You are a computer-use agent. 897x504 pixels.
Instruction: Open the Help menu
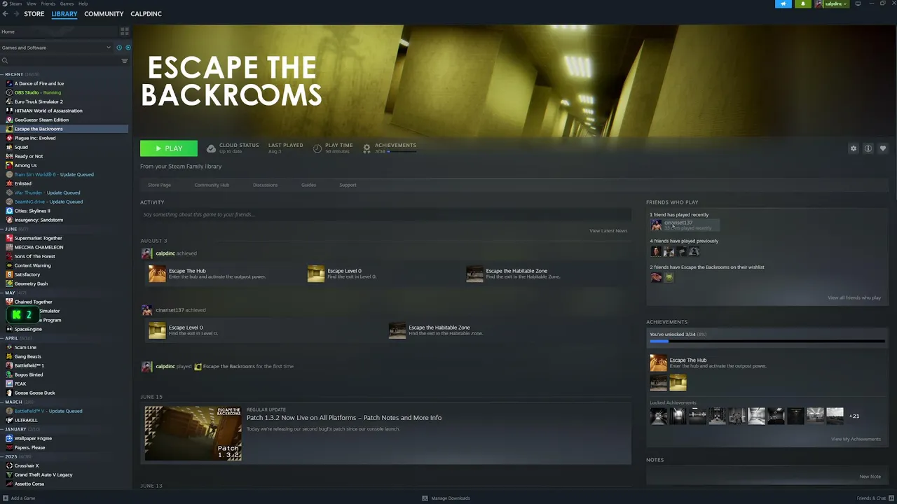click(x=83, y=3)
